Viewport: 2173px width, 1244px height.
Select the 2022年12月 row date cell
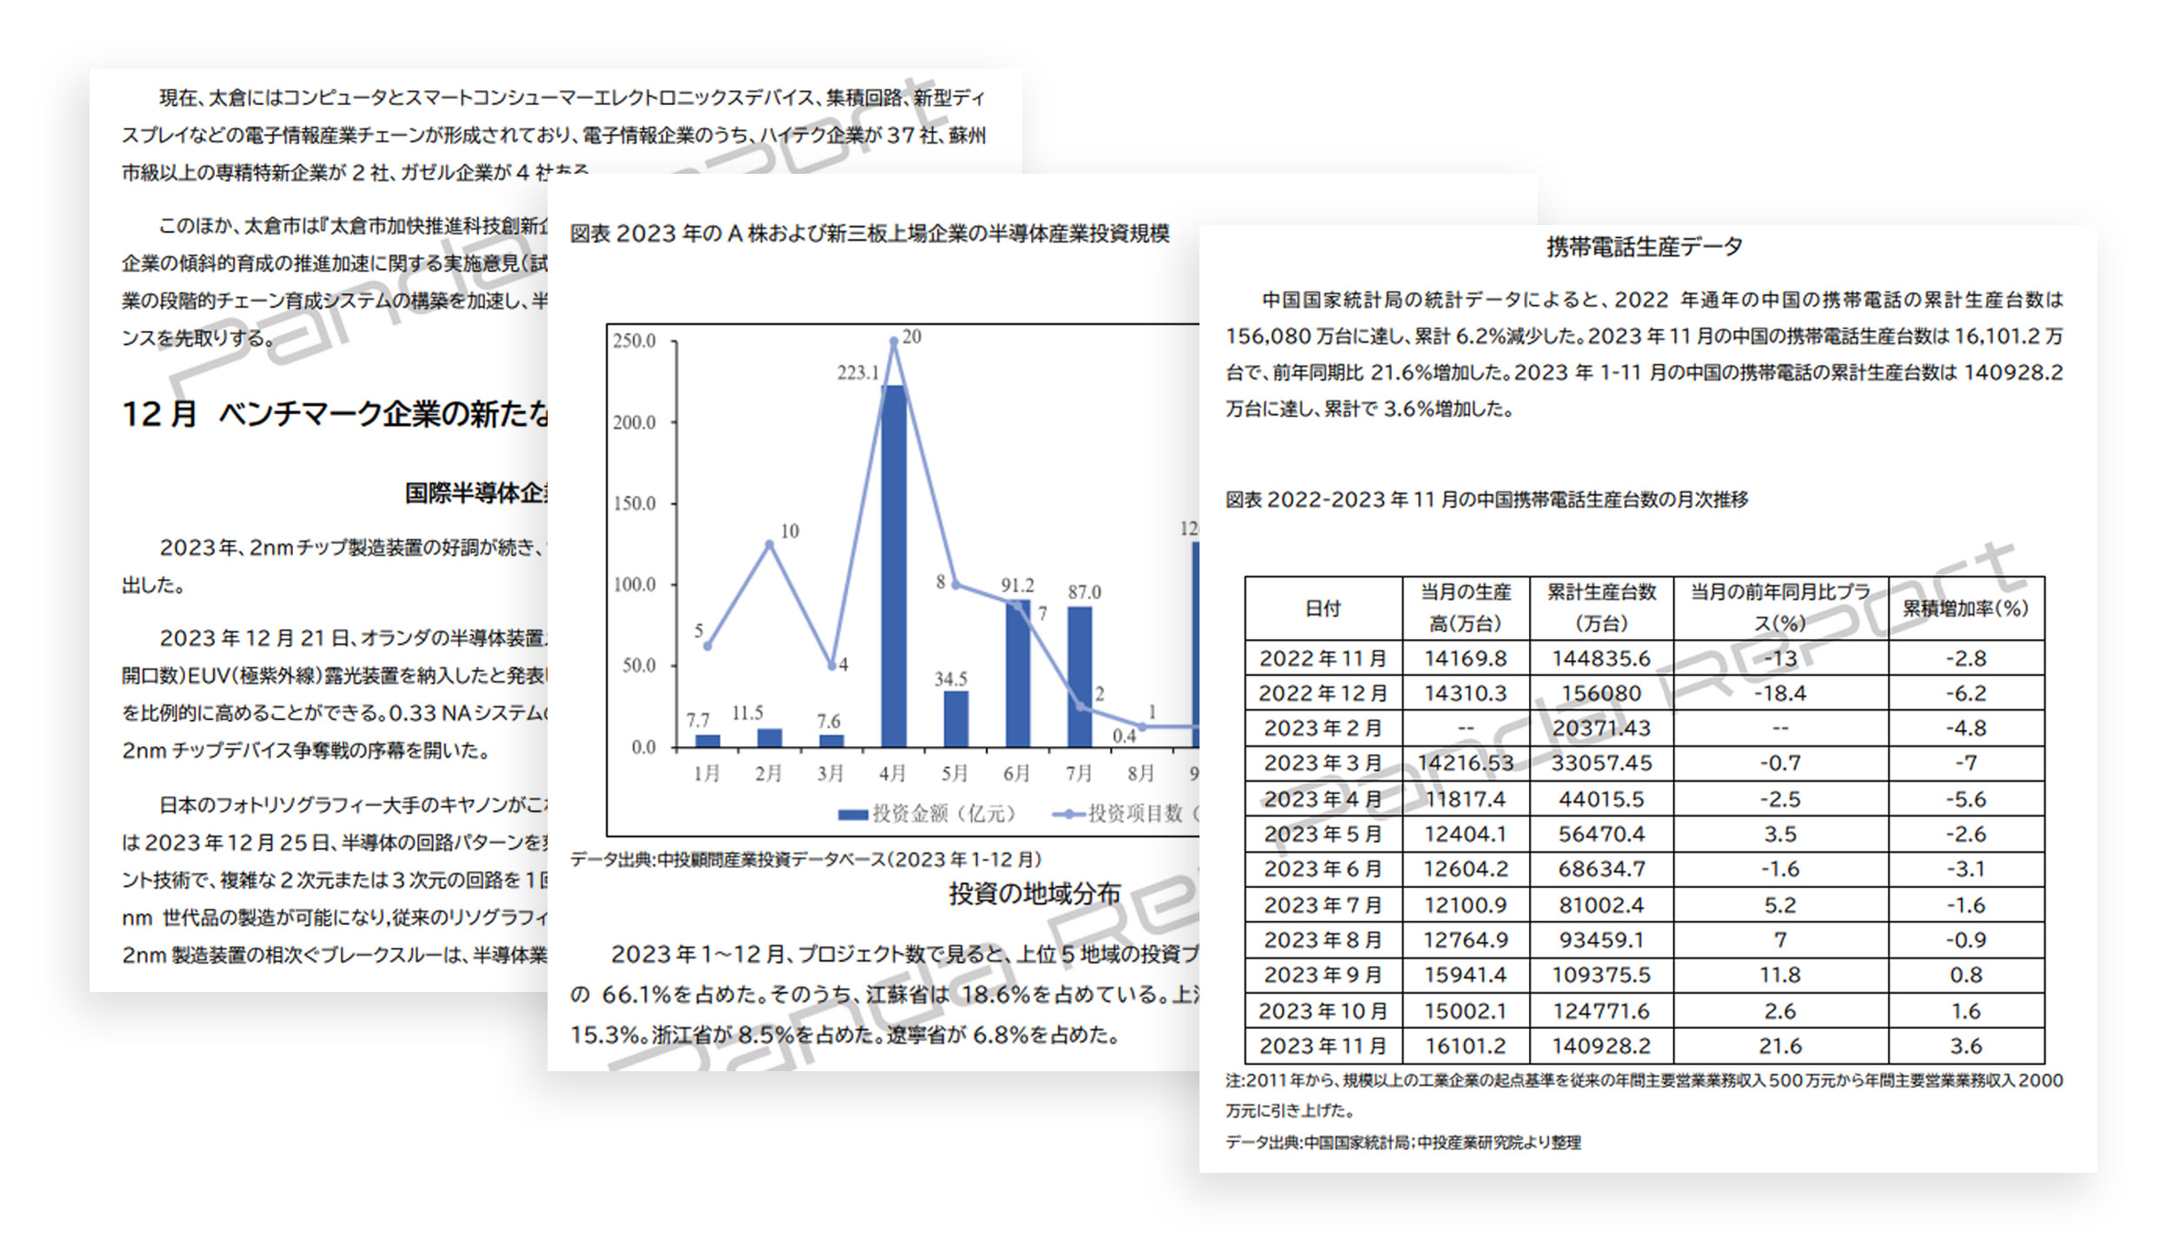(1323, 693)
